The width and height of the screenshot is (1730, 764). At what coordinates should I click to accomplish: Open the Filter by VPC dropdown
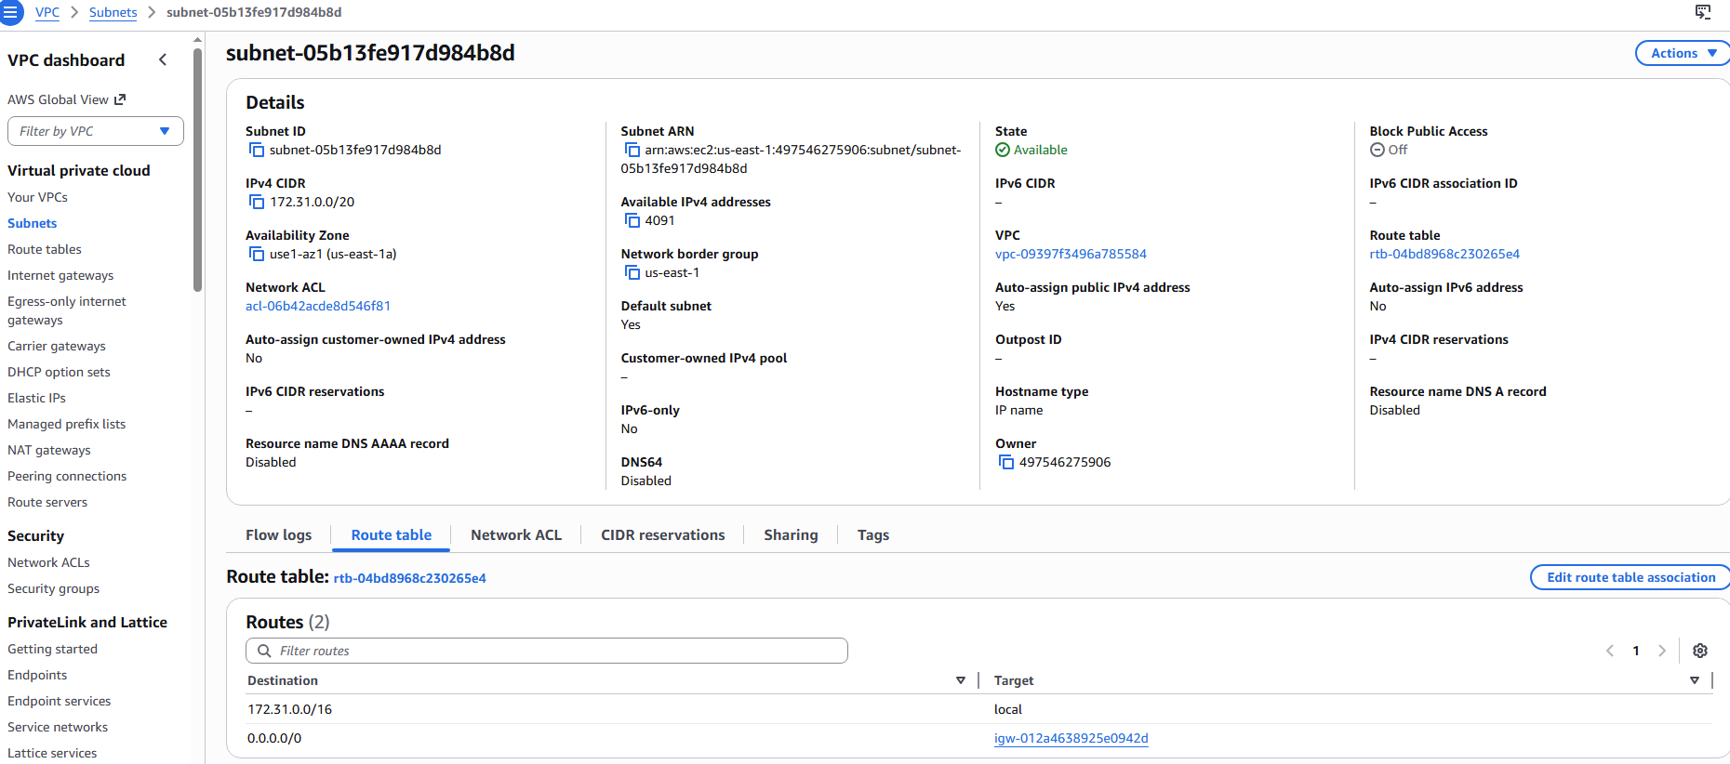pyautogui.click(x=95, y=131)
